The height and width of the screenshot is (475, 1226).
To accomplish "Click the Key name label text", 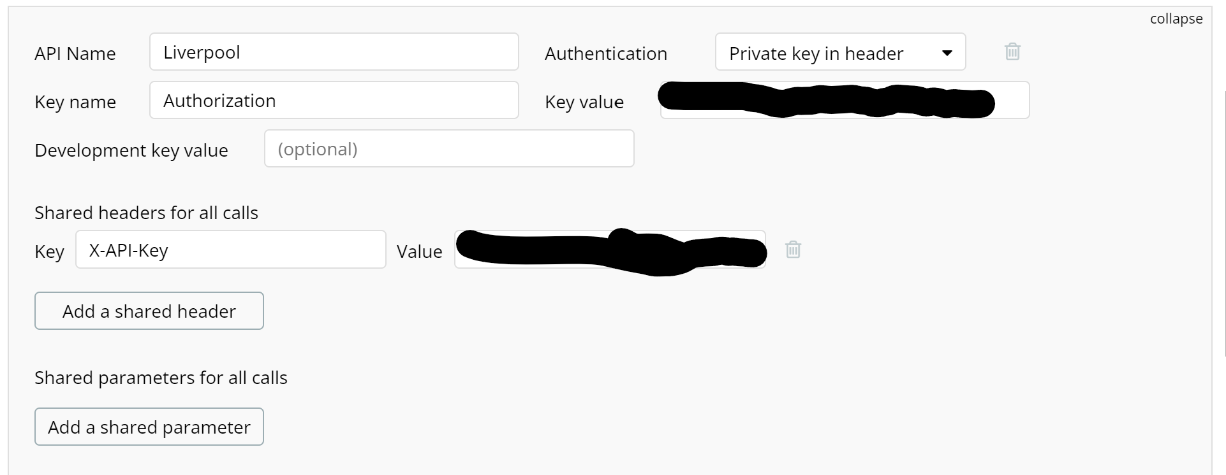I will 75,102.
